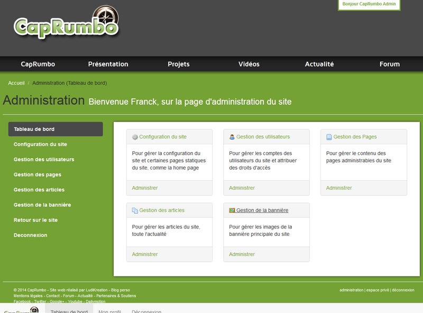Click Administrer under Gestion des articles
This screenshot has height=313, width=423.
click(x=145, y=254)
